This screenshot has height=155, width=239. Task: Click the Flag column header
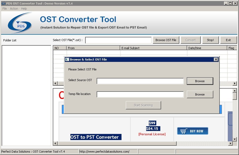tap(232, 48)
